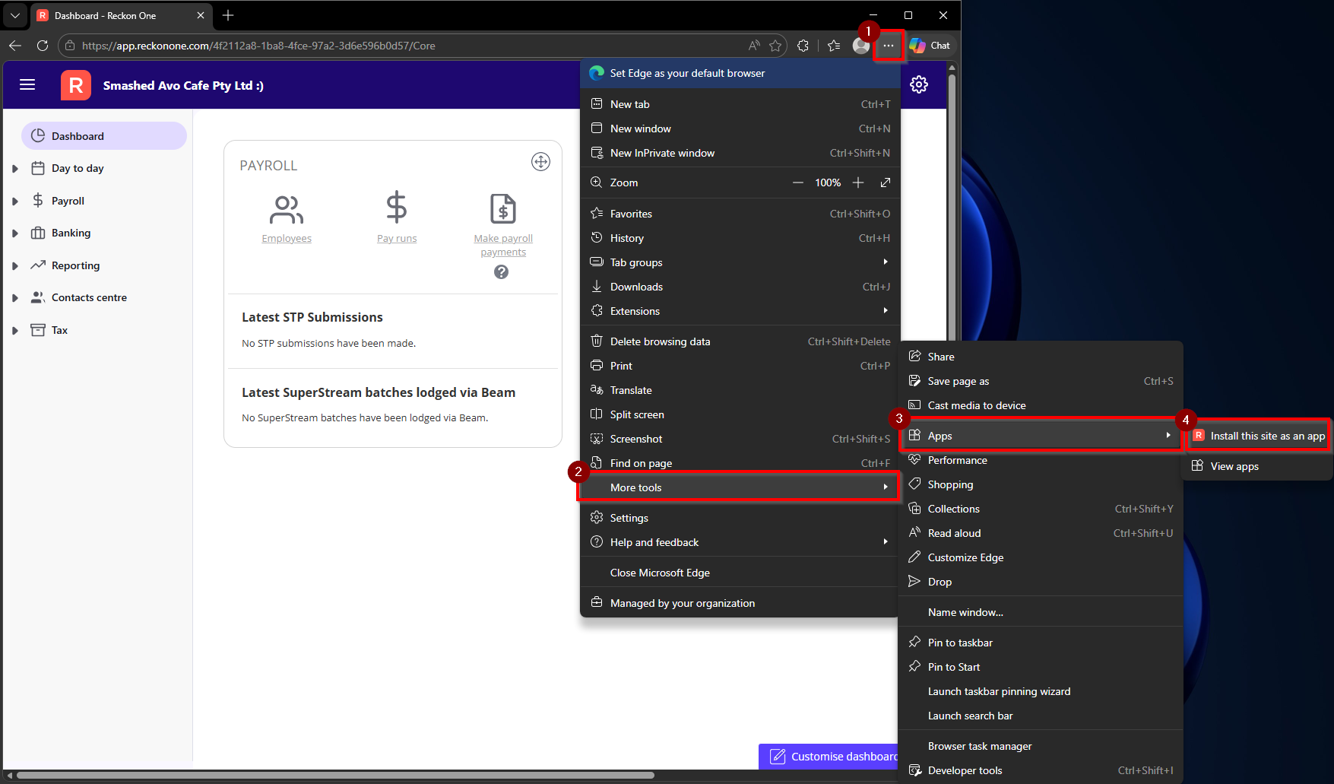This screenshot has height=784, width=1334.
Task: Choose New InPrivate window
Action: pos(740,153)
